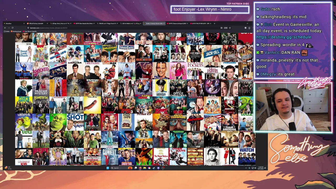This screenshot has width=336, height=189.
Task: Click the Windows Start button
Action: (x=108, y=168)
